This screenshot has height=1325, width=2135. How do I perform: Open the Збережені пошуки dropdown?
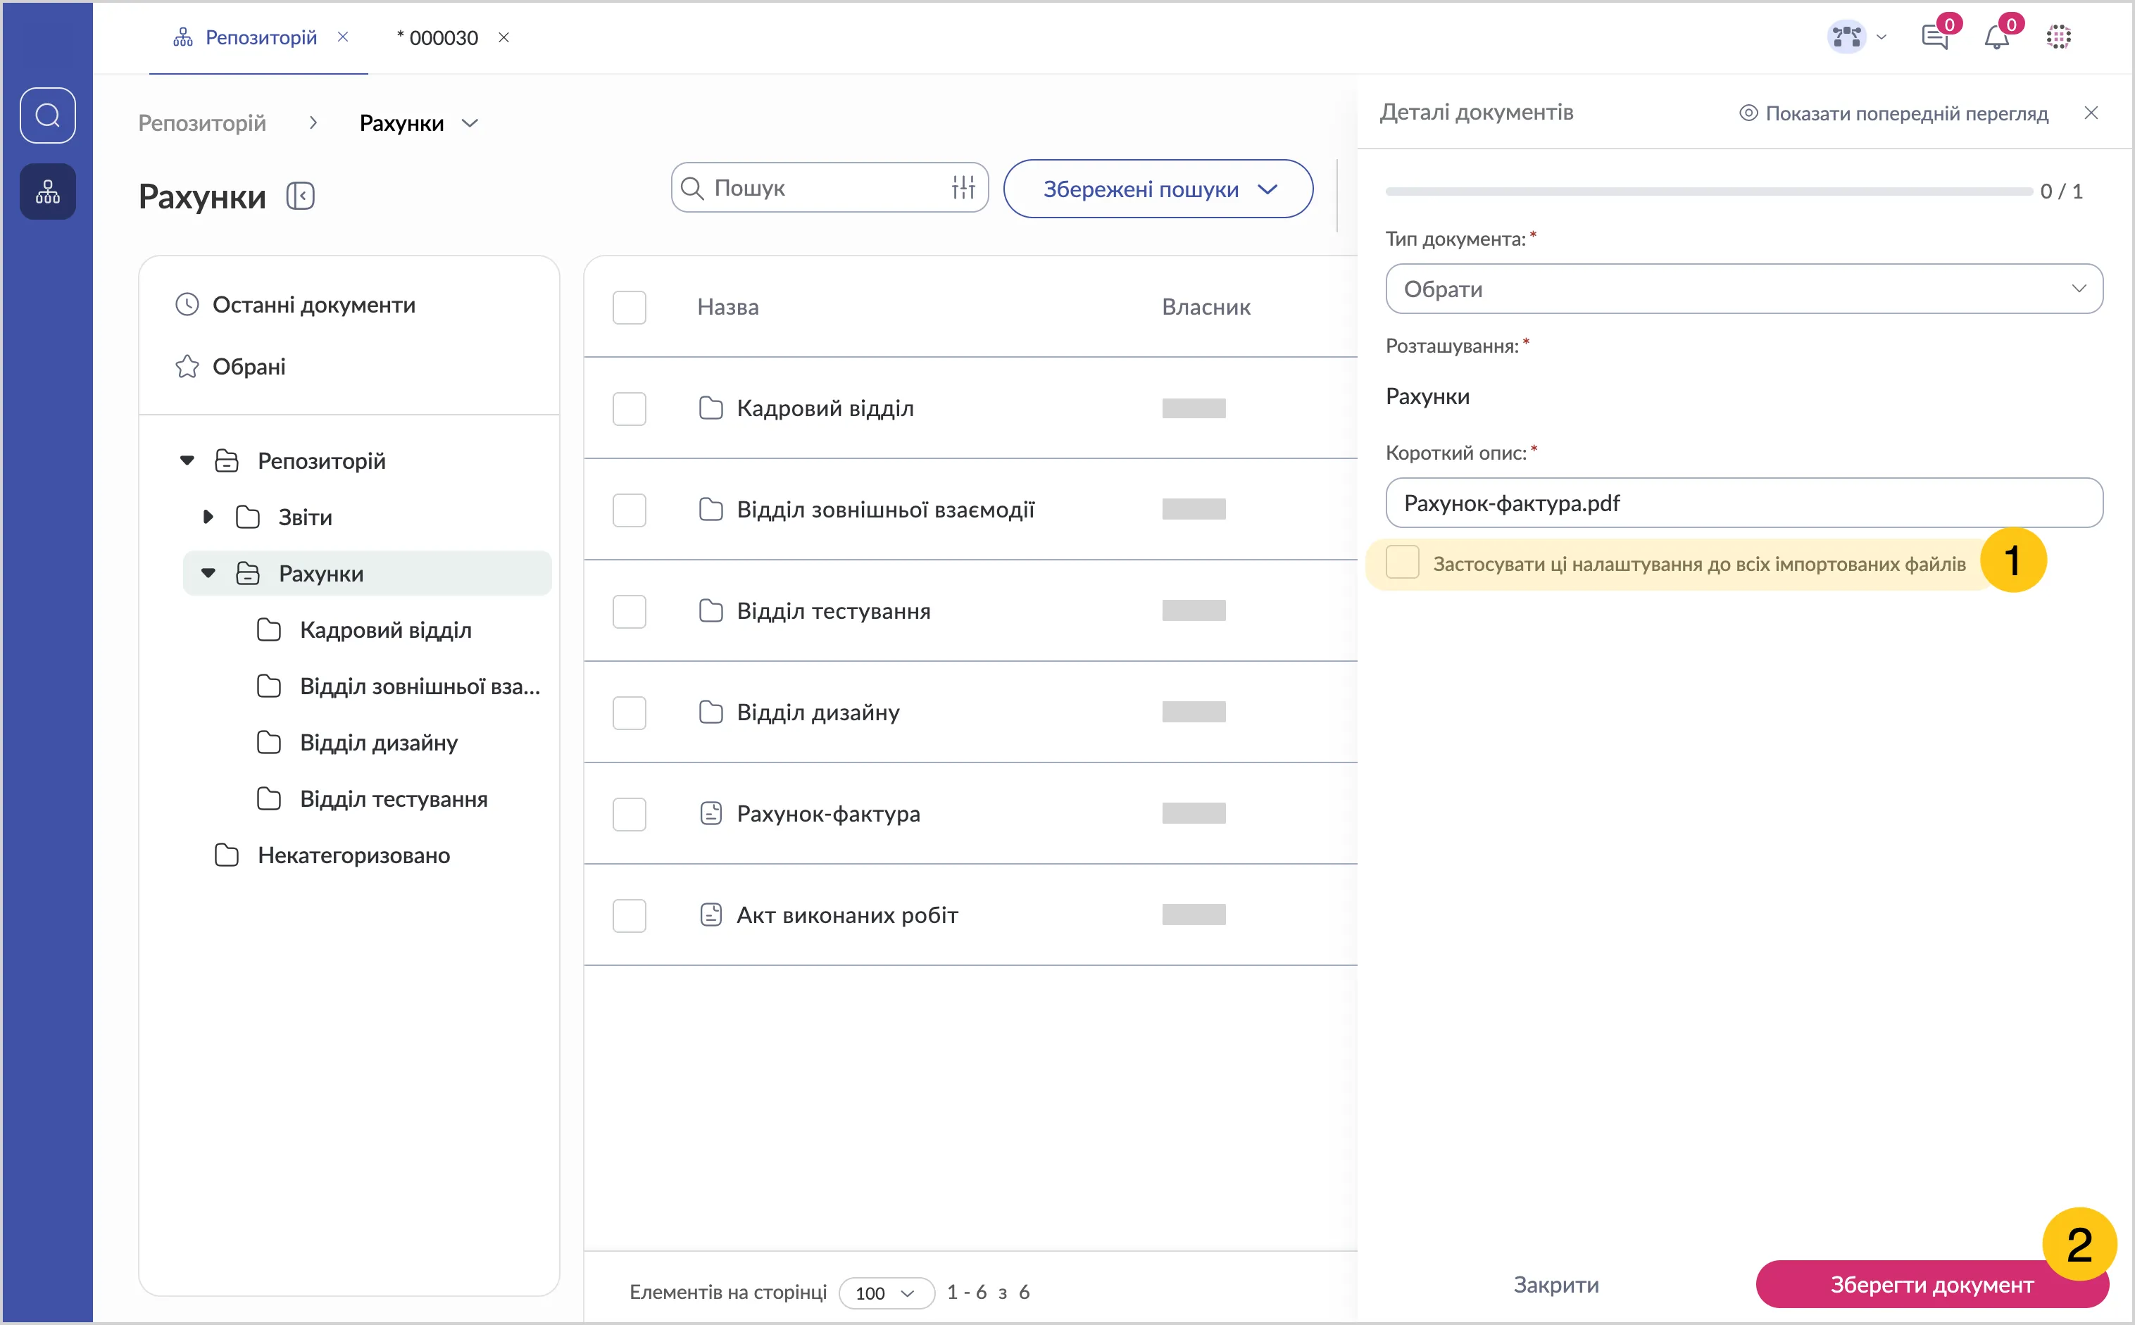(1158, 189)
